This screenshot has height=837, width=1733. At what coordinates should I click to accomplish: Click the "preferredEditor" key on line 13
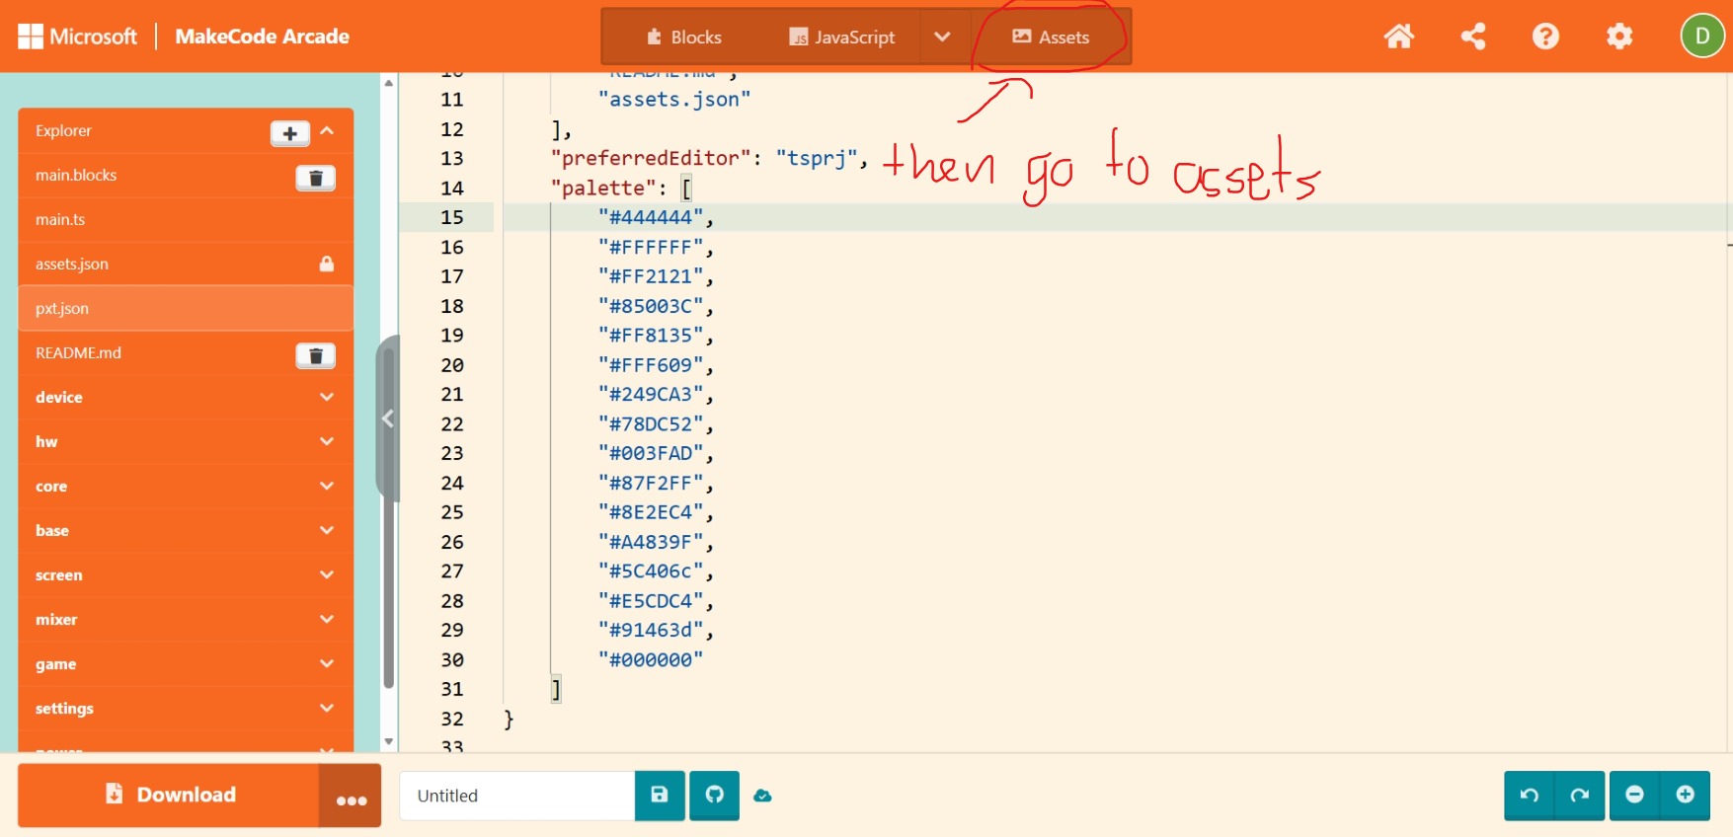point(650,158)
